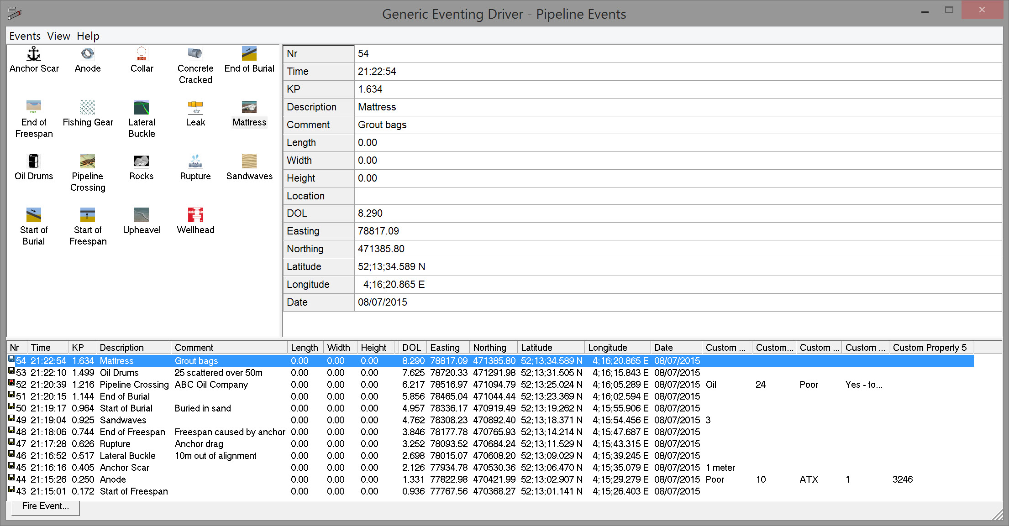Click the Wellhead event icon
Viewport: 1009px width, 526px height.
[195, 216]
